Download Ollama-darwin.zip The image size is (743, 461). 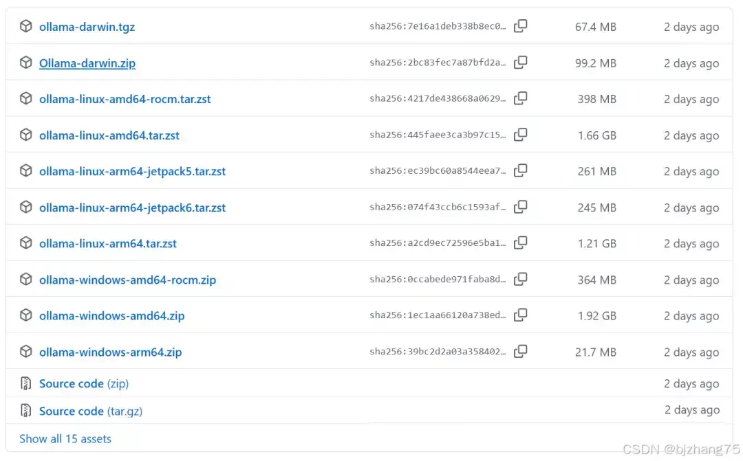[87, 63]
